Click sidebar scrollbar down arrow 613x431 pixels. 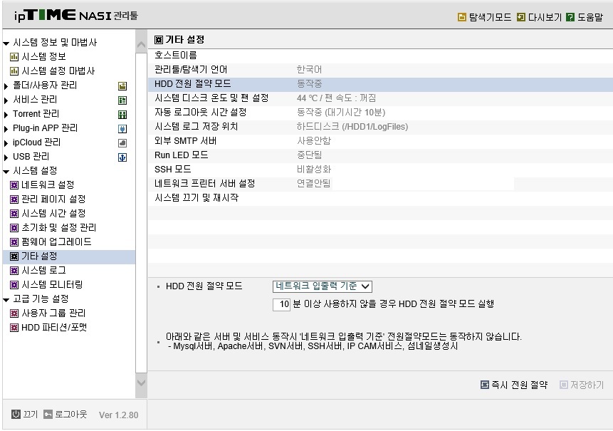(141, 383)
